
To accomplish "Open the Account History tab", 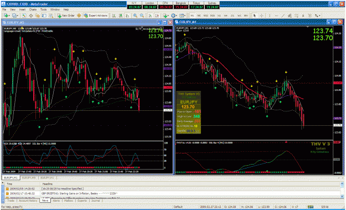I will 28,201.
